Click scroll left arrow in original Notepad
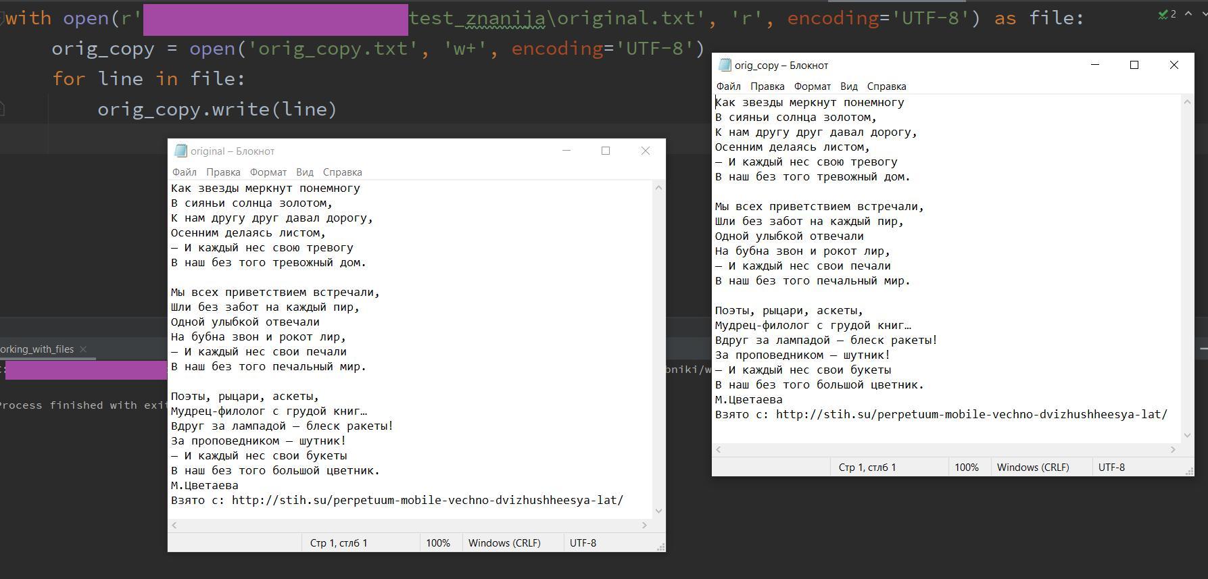Image resolution: width=1208 pixels, height=579 pixels. click(x=174, y=525)
